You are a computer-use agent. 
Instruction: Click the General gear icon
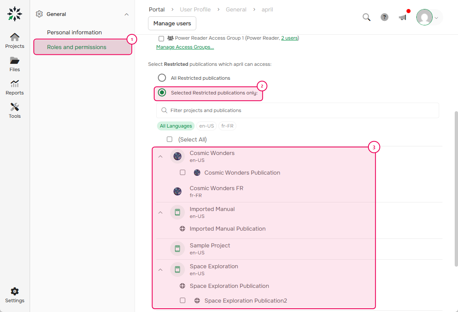tap(39, 14)
